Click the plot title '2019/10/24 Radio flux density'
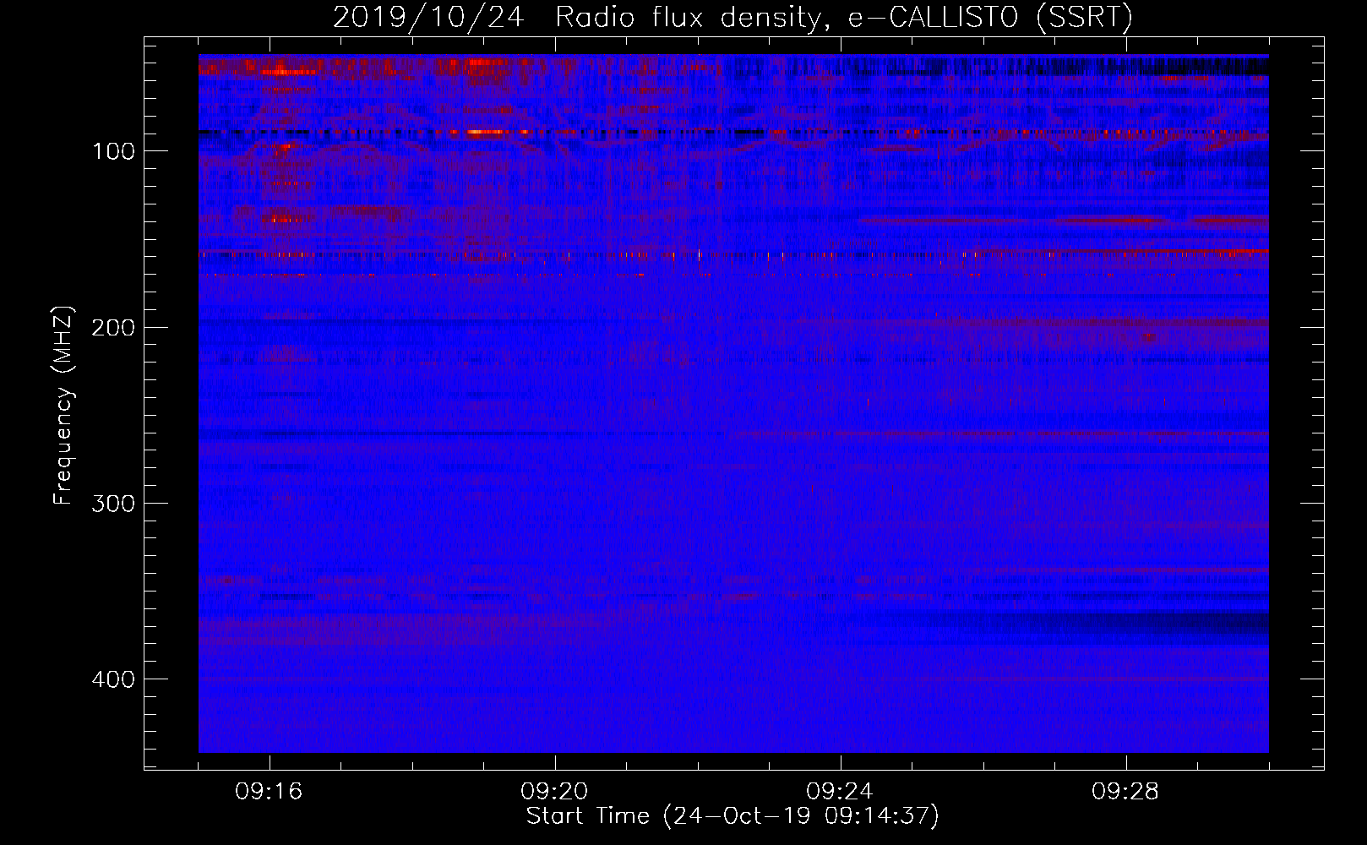 pos(733,18)
